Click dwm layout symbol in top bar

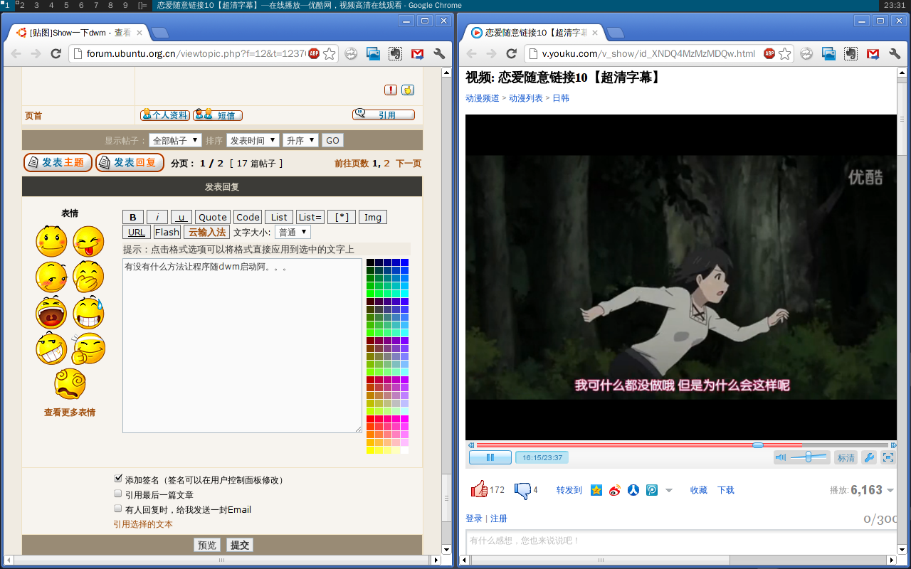(143, 5)
